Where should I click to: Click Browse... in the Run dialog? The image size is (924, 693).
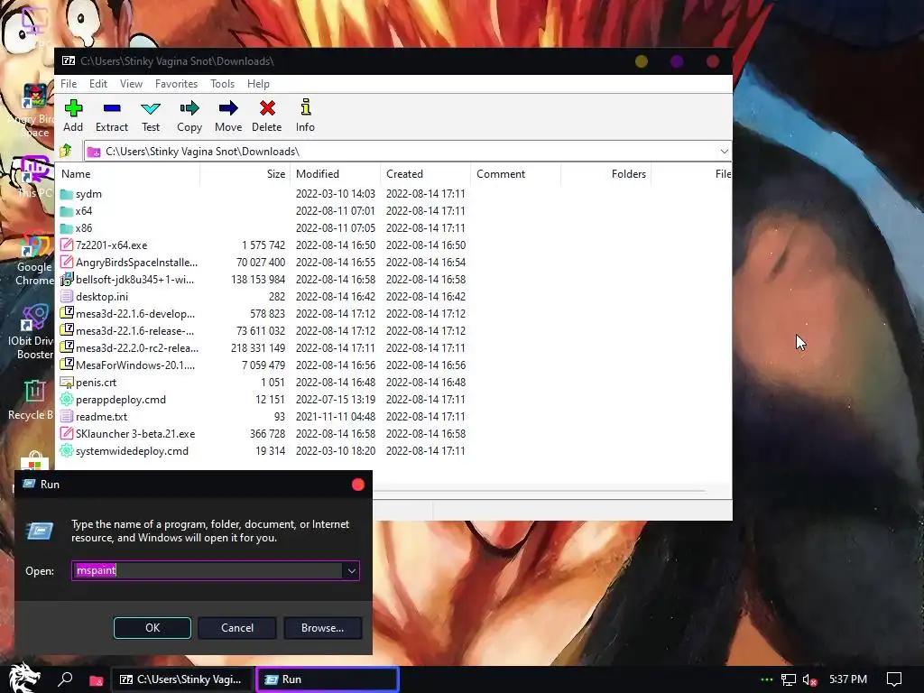(322, 628)
